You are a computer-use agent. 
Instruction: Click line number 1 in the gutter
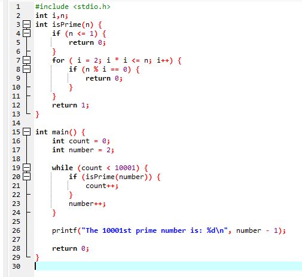click(x=18, y=7)
